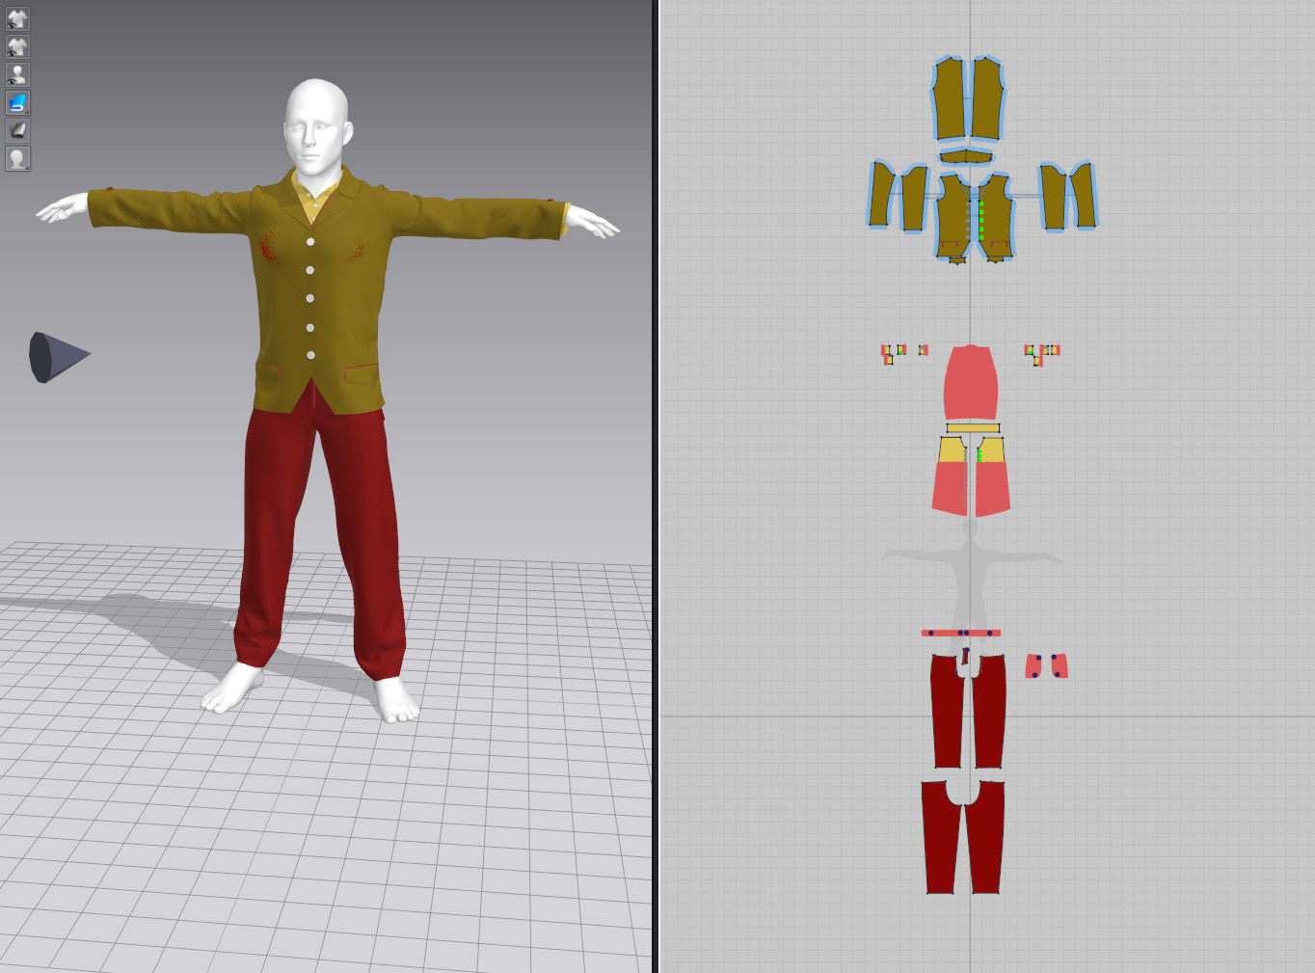
Task: Select right pink pocket pattern piece
Action: pyautogui.click(x=1059, y=666)
